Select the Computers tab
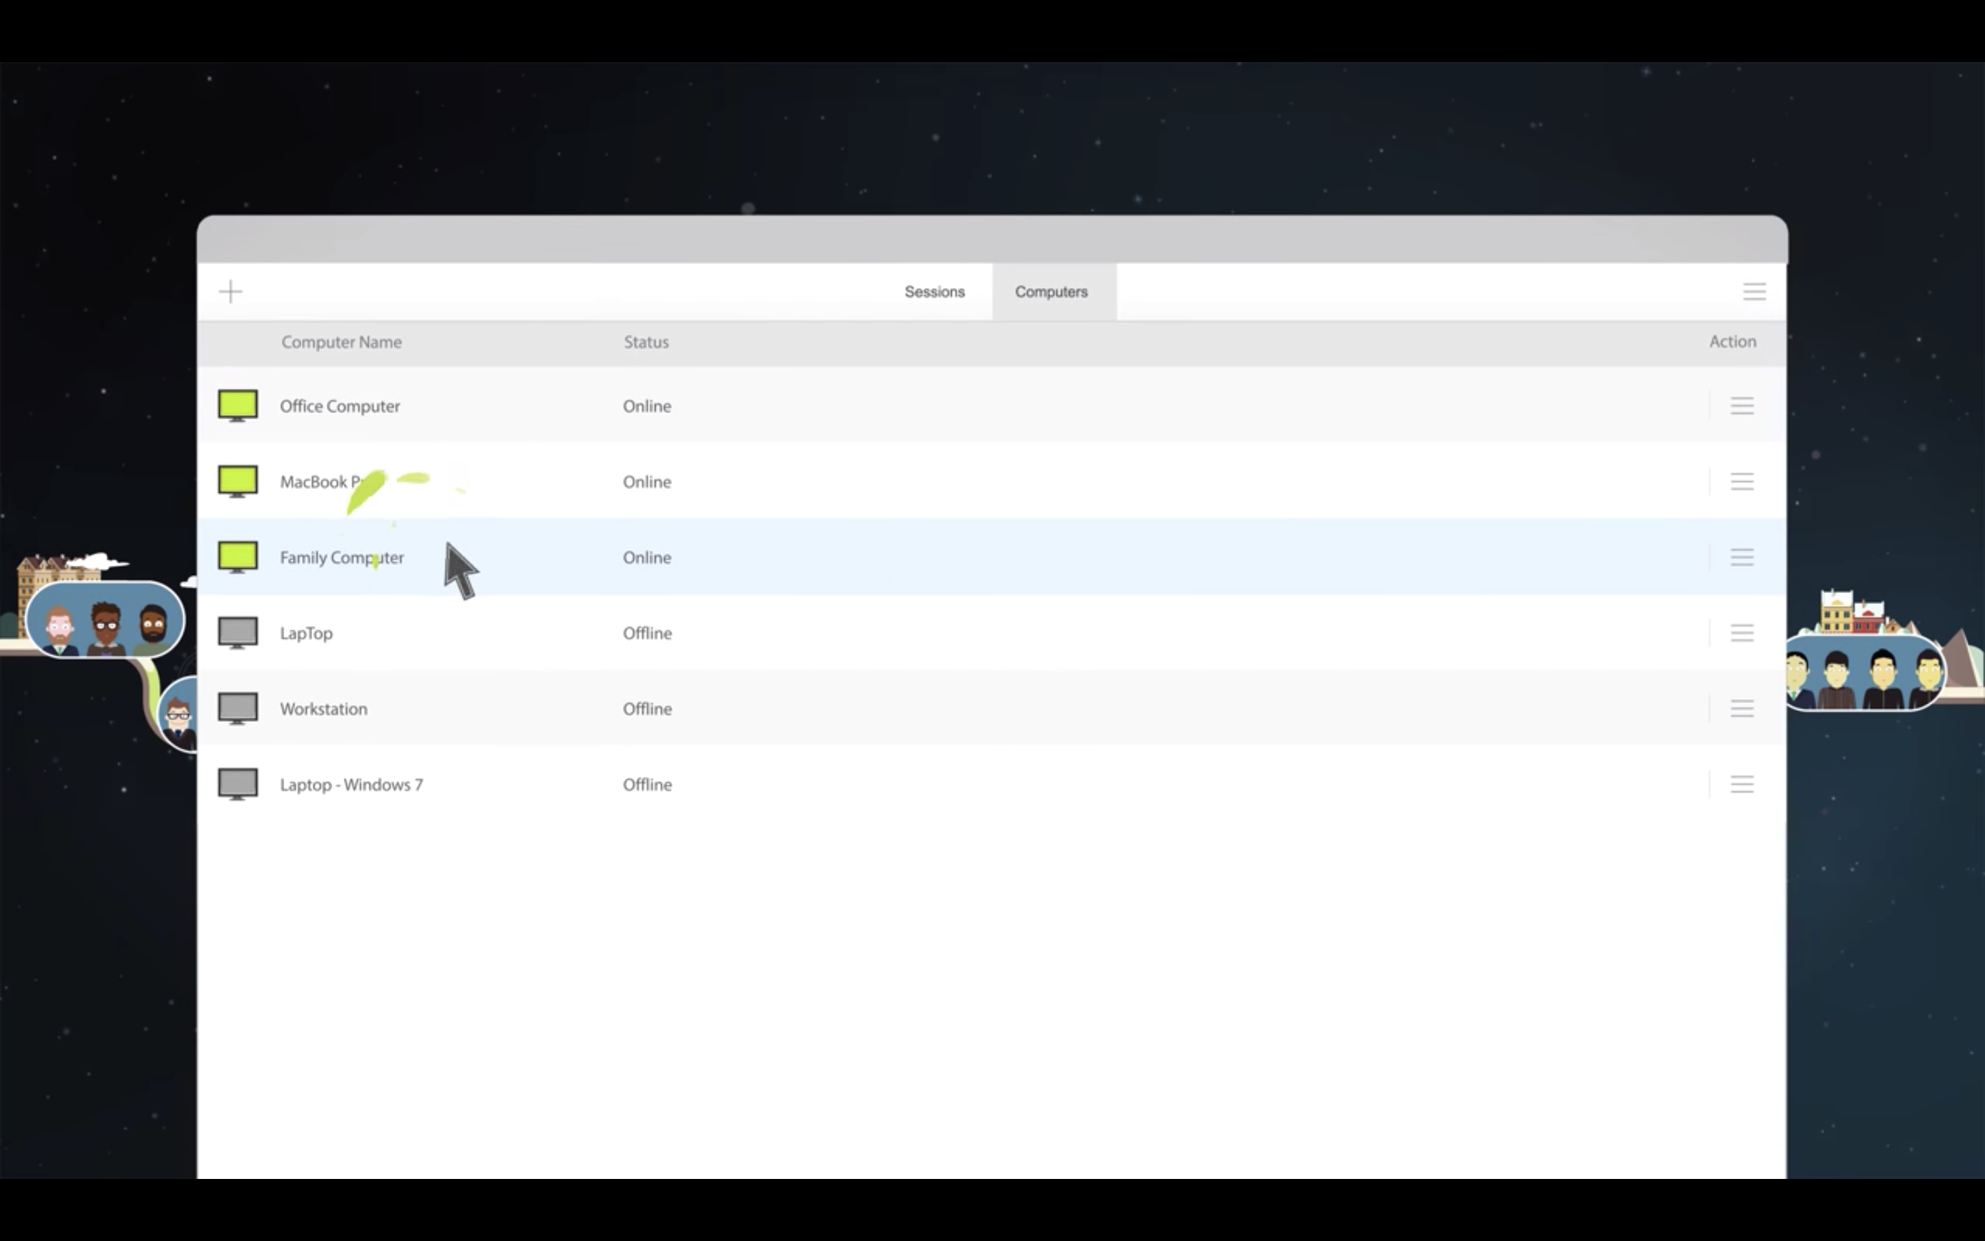The image size is (1985, 1241). point(1050,290)
